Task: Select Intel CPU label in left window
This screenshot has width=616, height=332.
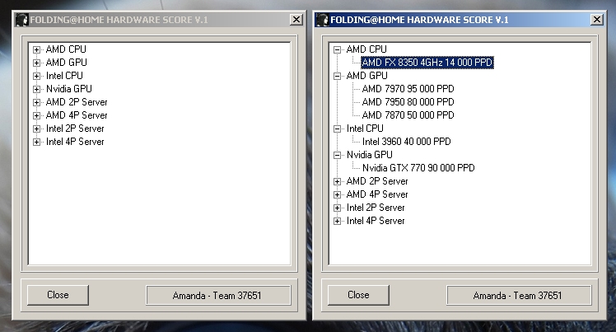Action: (64, 76)
